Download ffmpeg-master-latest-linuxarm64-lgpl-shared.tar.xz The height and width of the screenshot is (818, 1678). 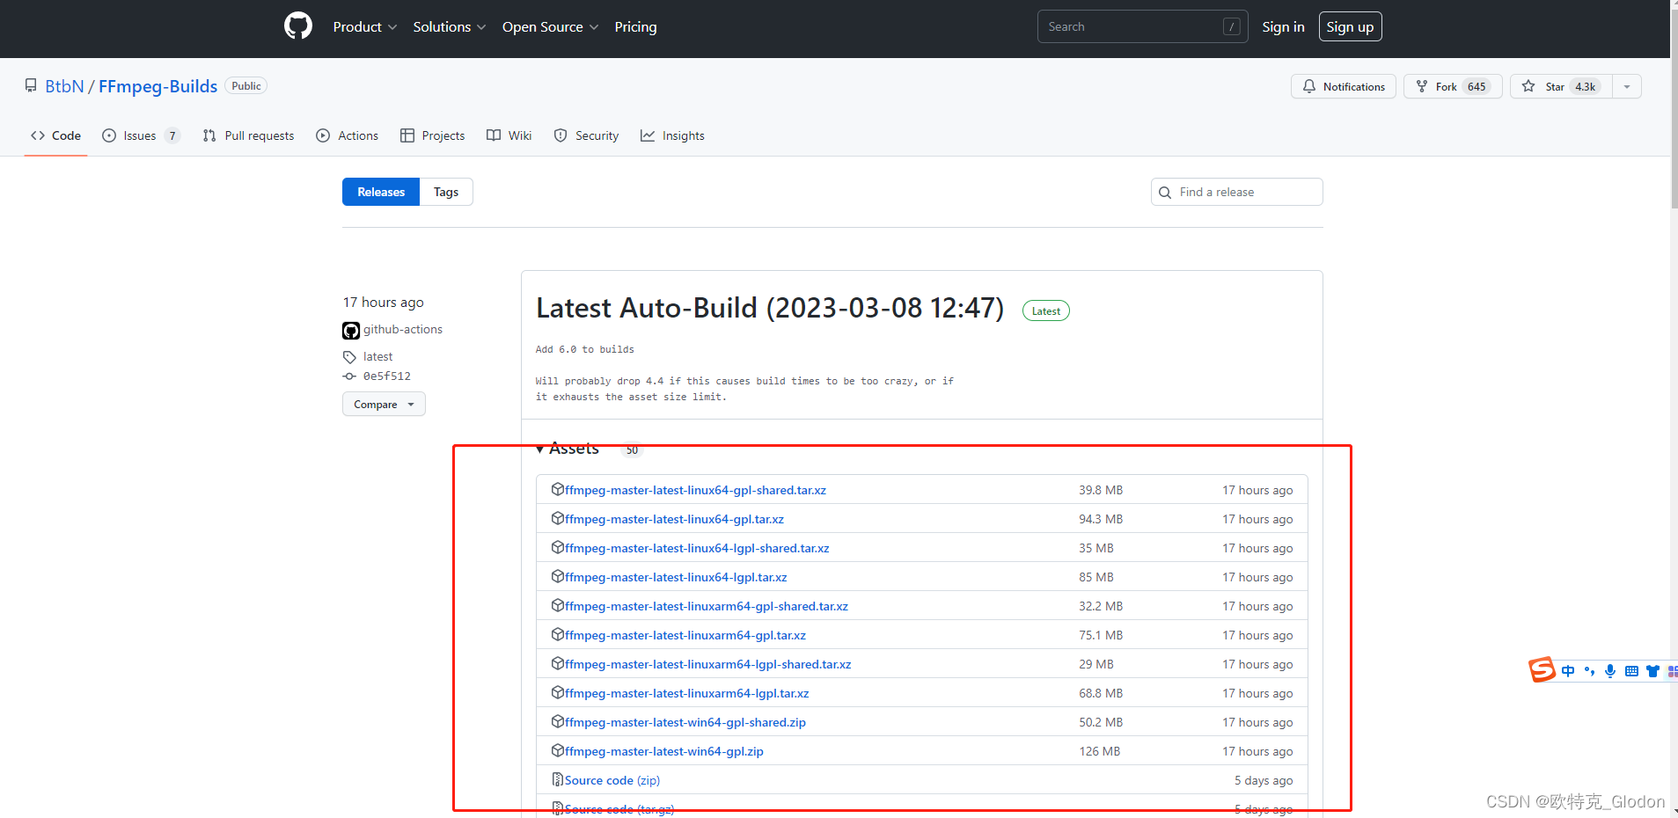(x=708, y=664)
